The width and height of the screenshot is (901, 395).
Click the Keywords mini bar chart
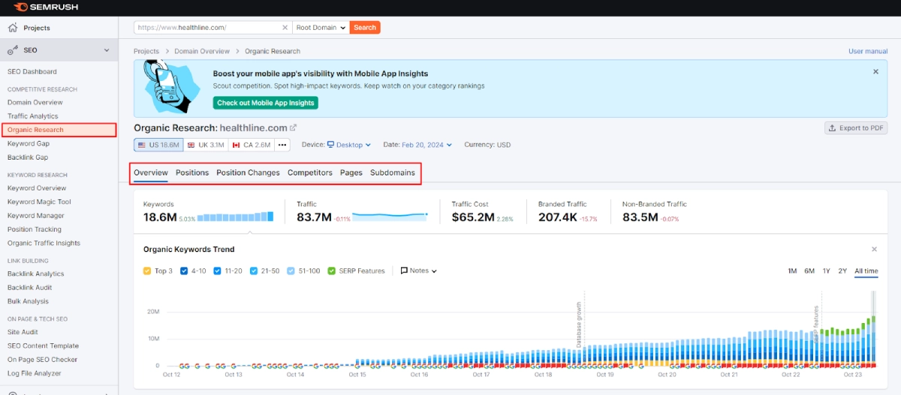pyautogui.click(x=237, y=217)
